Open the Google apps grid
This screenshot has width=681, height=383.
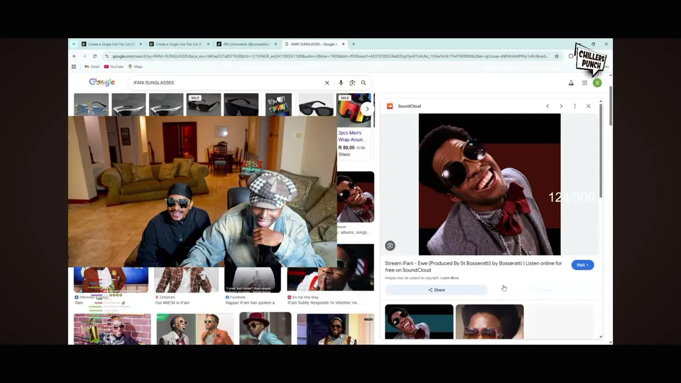click(x=585, y=83)
